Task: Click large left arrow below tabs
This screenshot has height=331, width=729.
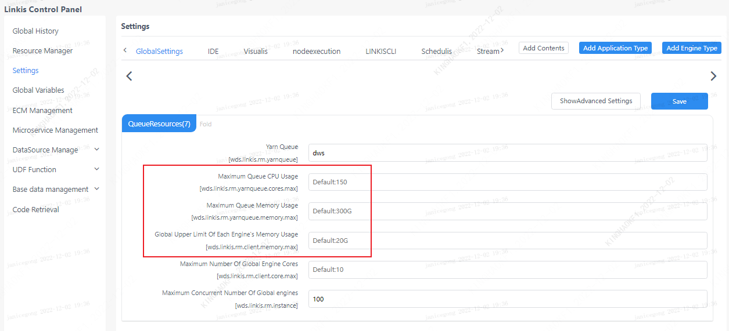Action: point(129,76)
